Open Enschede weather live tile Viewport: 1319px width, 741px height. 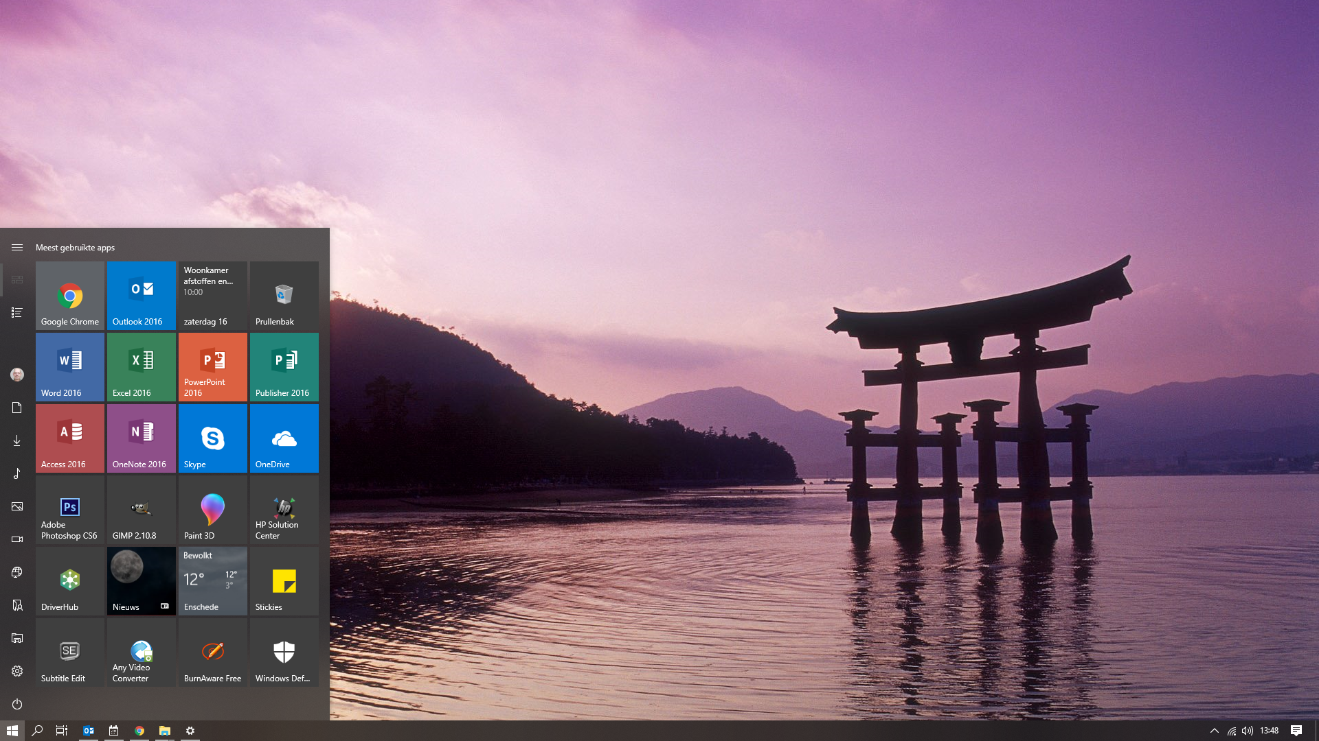tap(213, 581)
